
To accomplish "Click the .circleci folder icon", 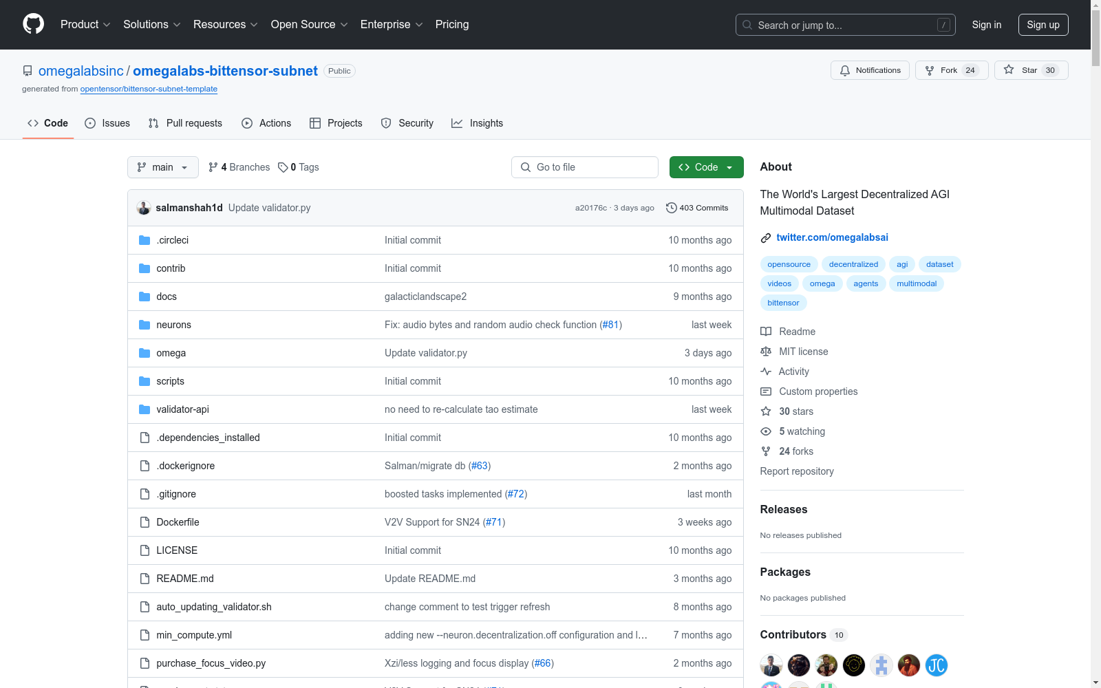I will 145,240.
